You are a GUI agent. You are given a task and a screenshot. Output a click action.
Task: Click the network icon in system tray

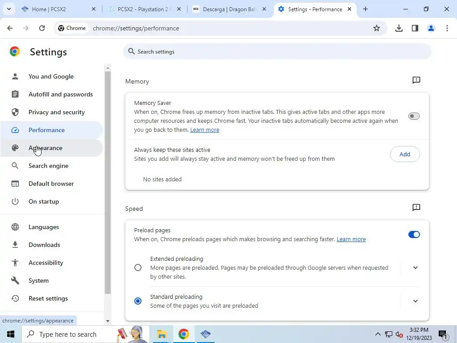coord(389,334)
